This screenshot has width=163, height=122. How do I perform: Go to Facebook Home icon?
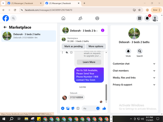(63, 18)
